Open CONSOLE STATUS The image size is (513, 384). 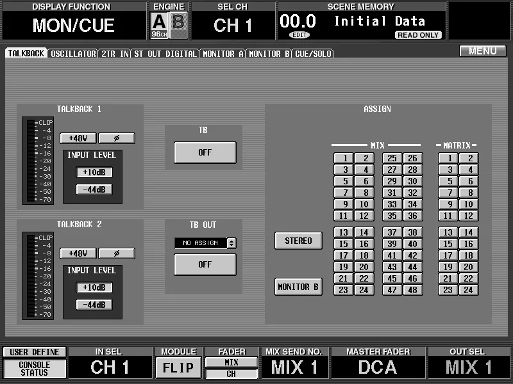35,369
